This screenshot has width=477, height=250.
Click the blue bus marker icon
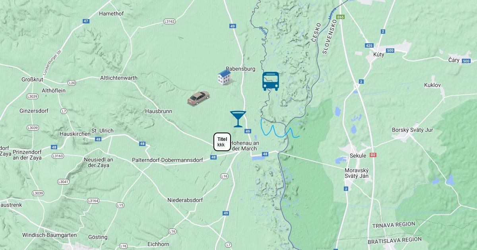[x=271, y=81]
